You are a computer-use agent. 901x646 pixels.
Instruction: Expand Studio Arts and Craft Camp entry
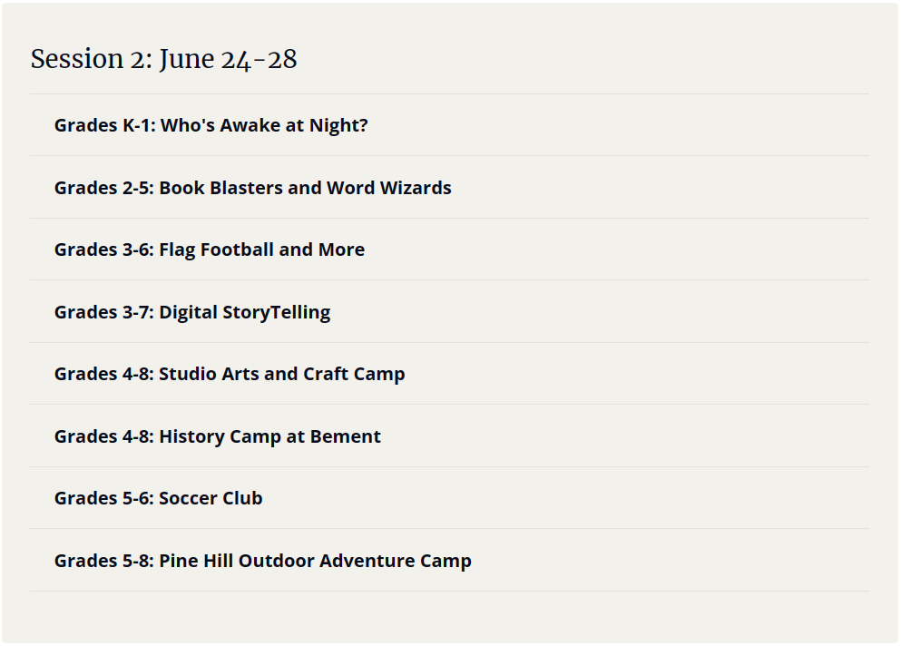(449, 374)
